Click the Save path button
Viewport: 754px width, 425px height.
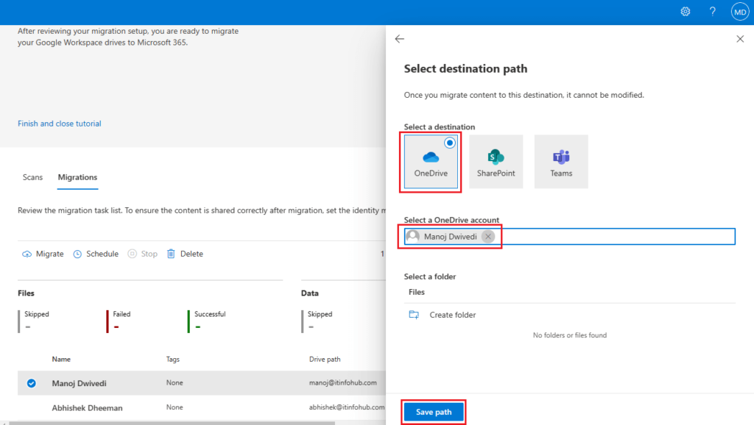433,412
